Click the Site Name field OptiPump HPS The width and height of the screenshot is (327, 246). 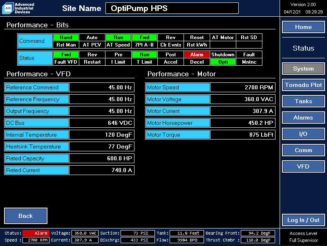172,8
